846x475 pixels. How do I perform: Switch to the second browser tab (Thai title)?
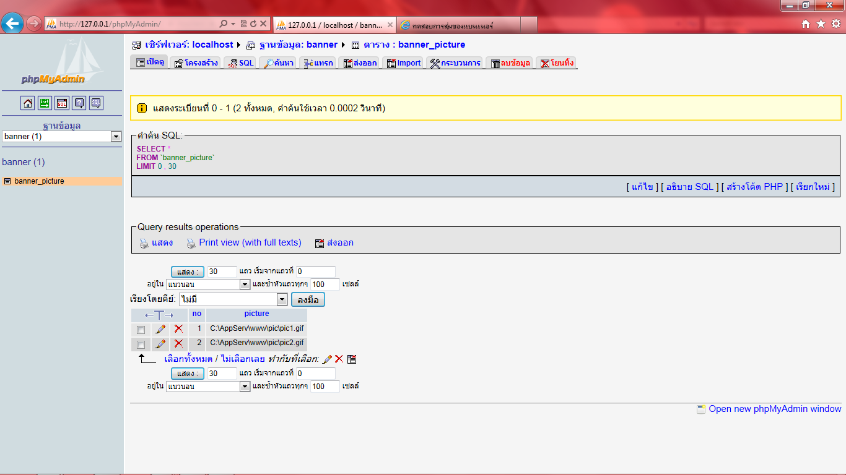tap(457, 25)
